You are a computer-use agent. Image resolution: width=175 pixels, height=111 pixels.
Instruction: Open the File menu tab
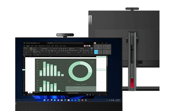pyautogui.click(x=24, y=46)
